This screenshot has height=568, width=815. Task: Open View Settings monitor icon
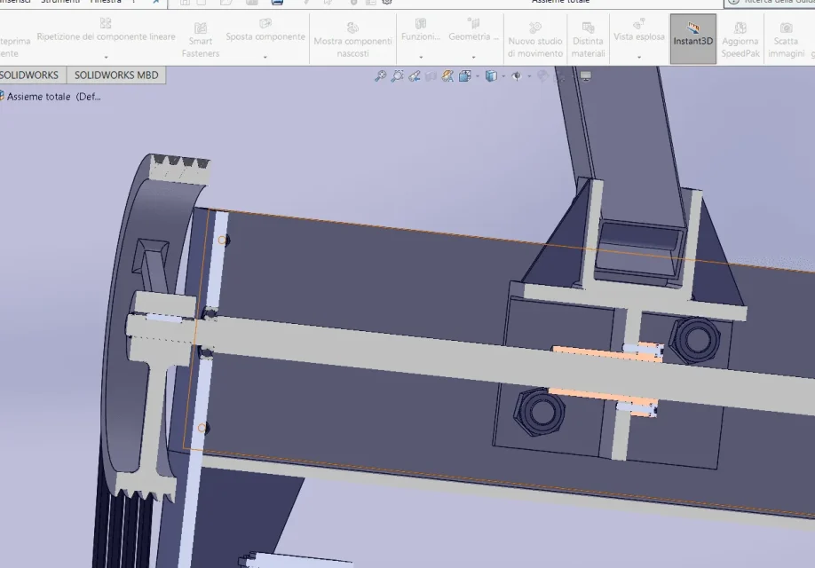tap(586, 76)
